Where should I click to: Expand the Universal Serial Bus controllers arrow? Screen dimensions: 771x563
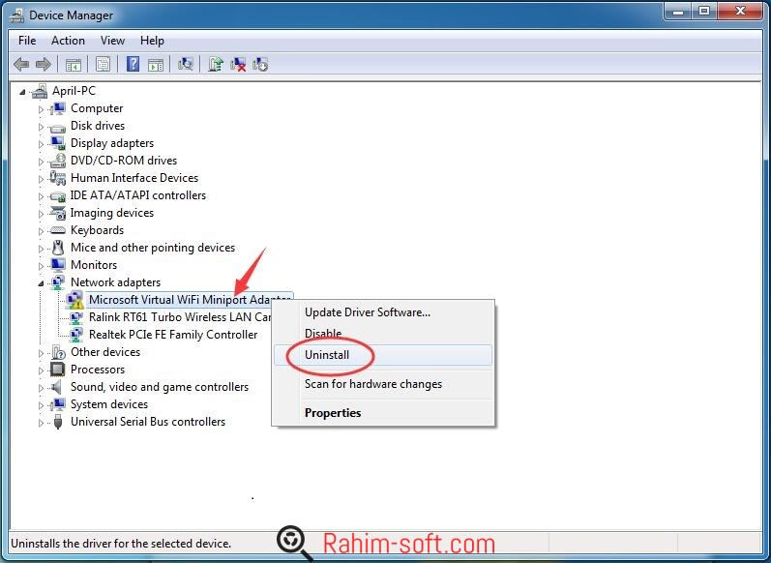coord(41,423)
